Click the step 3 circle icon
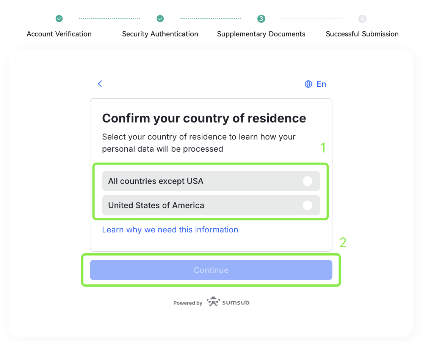The height and width of the screenshot is (342, 423). pyautogui.click(x=261, y=19)
